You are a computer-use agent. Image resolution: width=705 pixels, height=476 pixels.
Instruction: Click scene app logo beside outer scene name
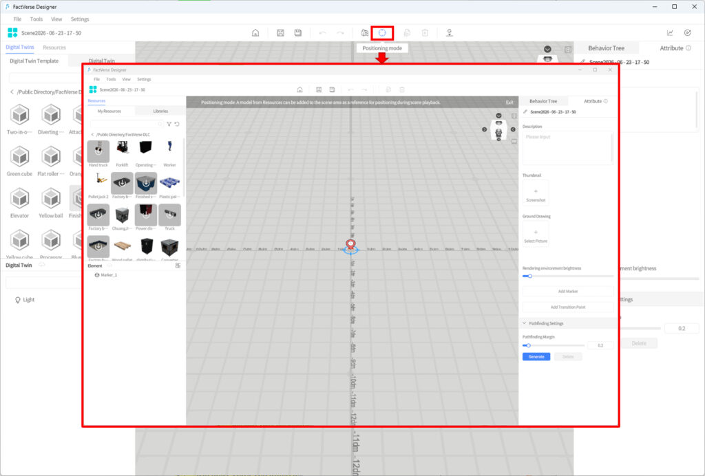[x=12, y=33]
